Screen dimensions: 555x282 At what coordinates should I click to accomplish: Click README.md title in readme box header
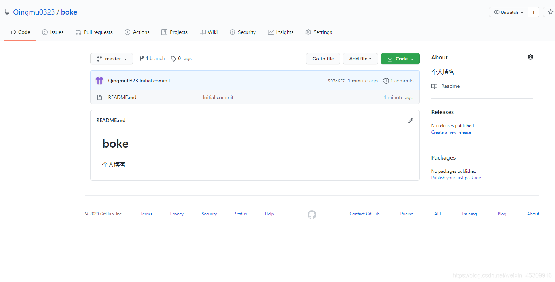coord(111,120)
